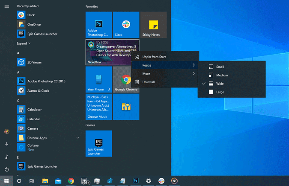Open Task View on taskbar
The height and width of the screenshot is (186, 289).
tap(32, 181)
